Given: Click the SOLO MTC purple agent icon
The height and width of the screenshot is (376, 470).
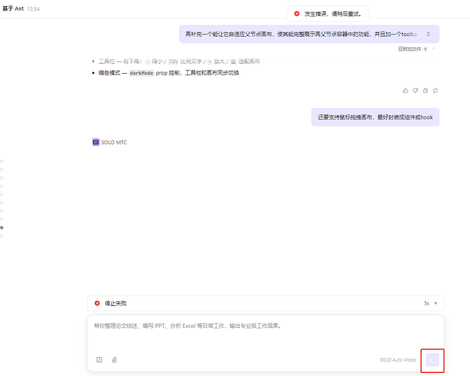Looking at the screenshot, I should click(x=96, y=141).
